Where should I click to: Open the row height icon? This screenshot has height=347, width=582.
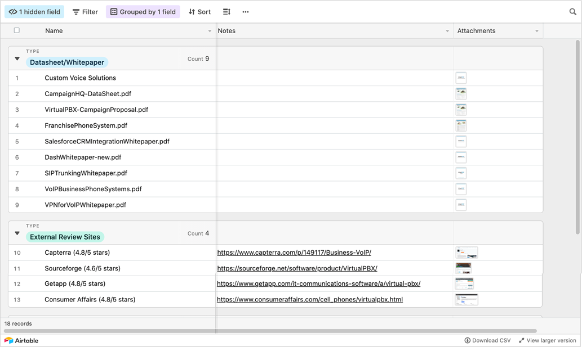tap(226, 12)
